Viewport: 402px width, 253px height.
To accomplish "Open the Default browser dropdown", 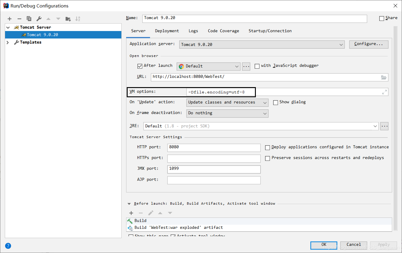I will point(209,66).
